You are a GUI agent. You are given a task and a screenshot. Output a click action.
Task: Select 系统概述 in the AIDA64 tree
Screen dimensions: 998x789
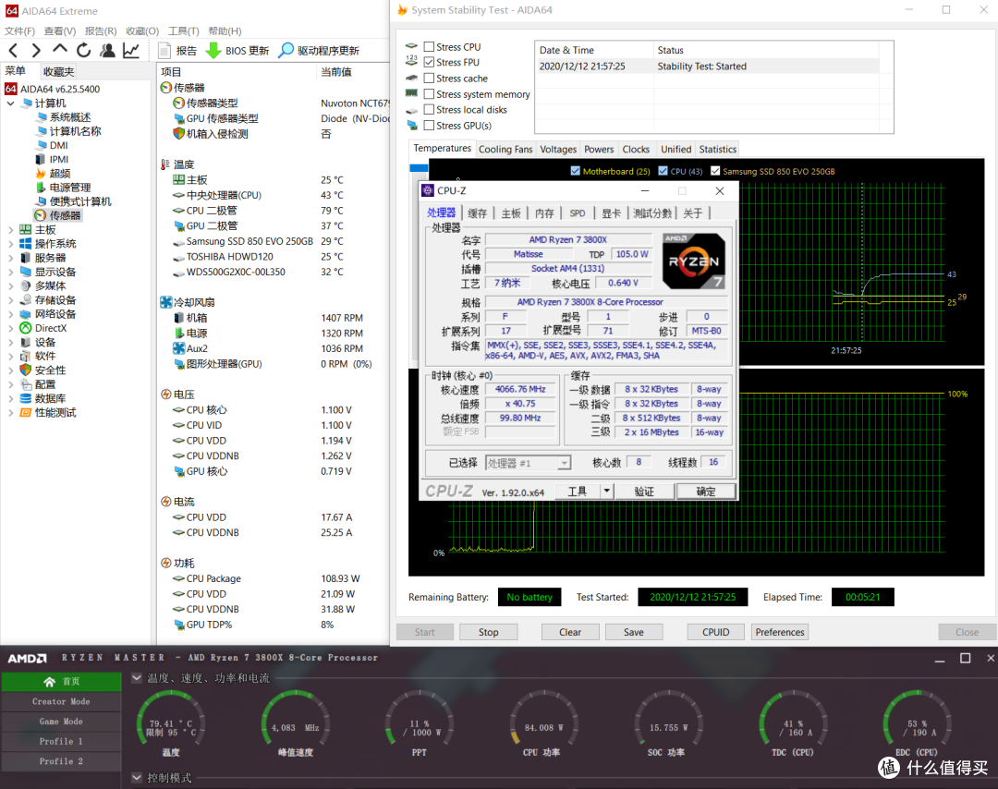point(70,117)
